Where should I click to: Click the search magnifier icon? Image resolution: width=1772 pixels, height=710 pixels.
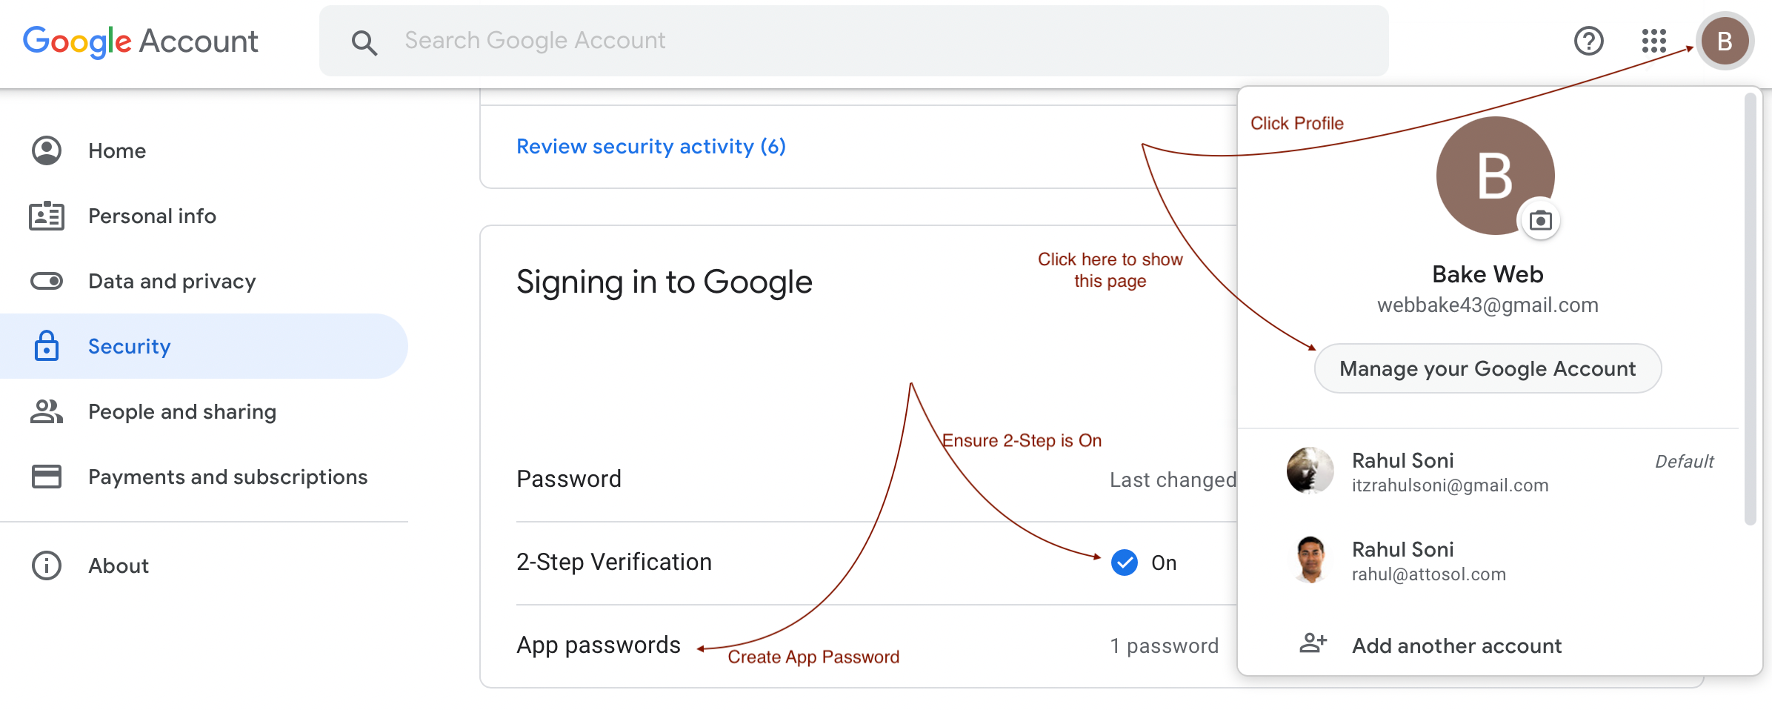pyautogui.click(x=364, y=42)
